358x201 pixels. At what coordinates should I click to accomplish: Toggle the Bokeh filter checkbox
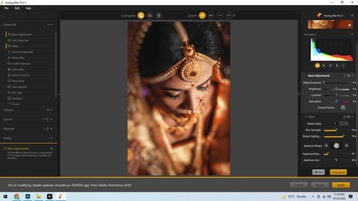(x=306, y=117)
